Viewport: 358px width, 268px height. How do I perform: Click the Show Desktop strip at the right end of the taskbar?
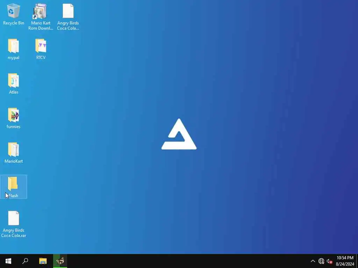pyautogui.click(x=357, y=261)
